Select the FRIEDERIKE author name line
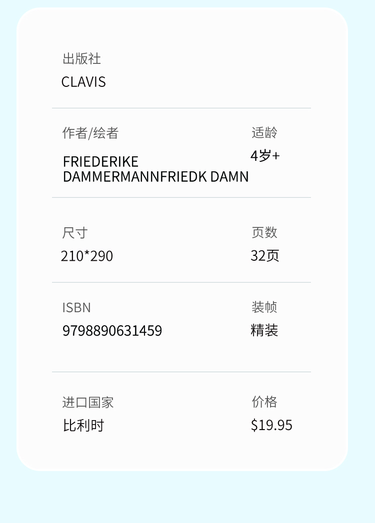 point(100,161)
